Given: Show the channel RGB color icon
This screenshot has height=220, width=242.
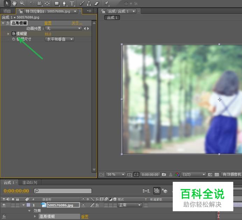Looking at the screenshot, I should coord(177,174).
